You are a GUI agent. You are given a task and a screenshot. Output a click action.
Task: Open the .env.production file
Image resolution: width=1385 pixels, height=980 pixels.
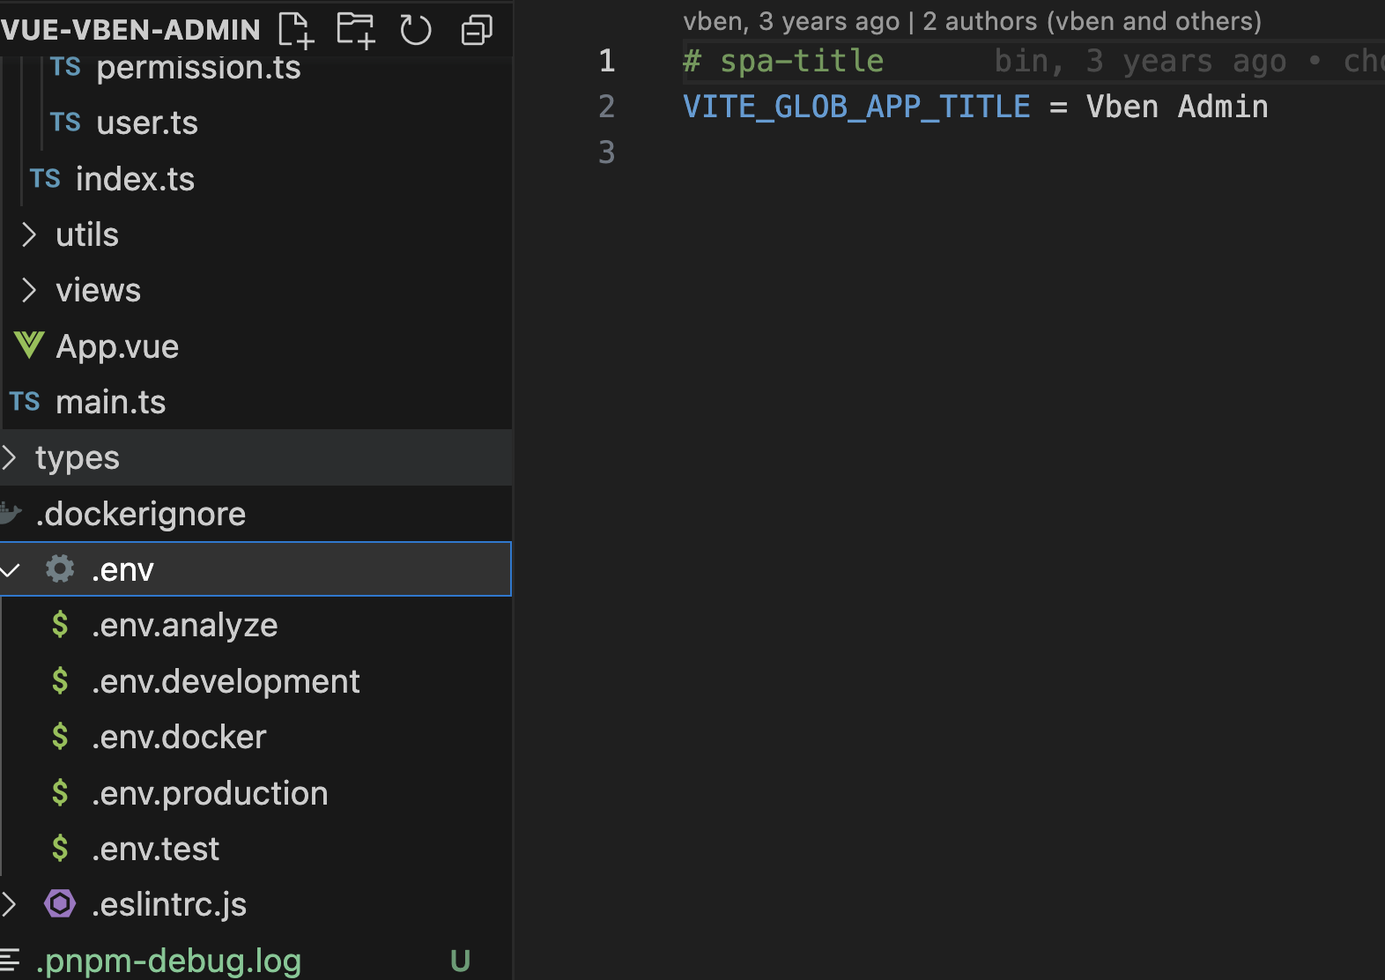pyautogui.click(x=210, y=793)
